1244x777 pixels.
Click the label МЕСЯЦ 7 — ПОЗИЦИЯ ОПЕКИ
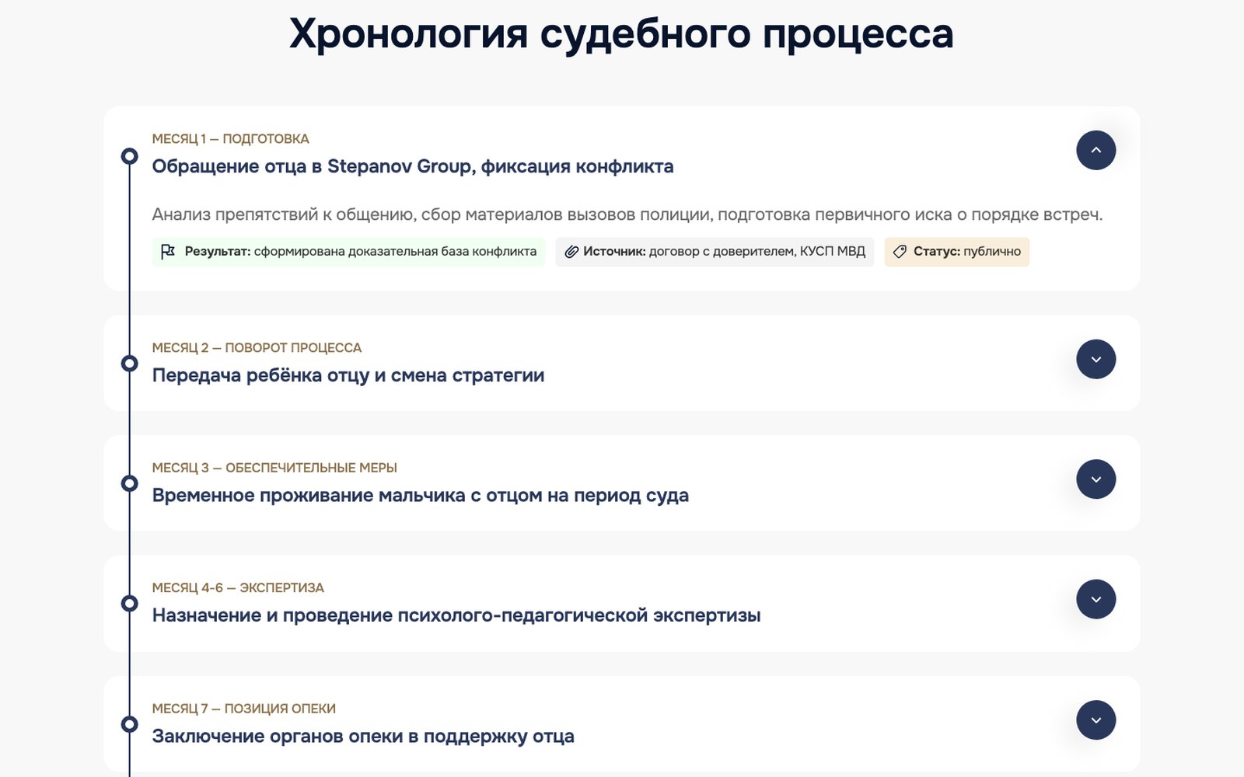244,709
